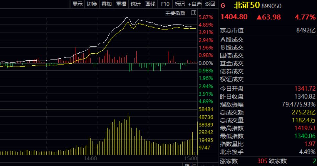317x166 pixels.
Task: Click 跌家数 decliners label
Action: pyautogui.click(x=278, y=161)
